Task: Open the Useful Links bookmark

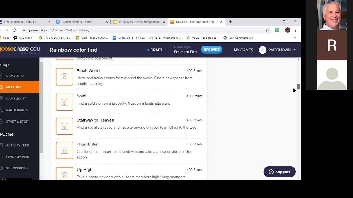Action: (129, 38)
